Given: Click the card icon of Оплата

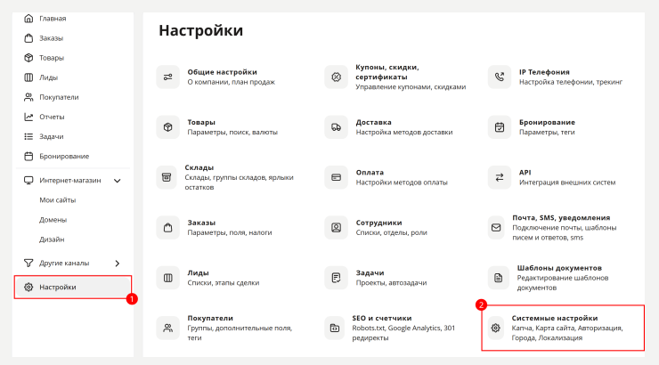Looking at the screenshot, I should pyautogui.click(x=336, y=177).
